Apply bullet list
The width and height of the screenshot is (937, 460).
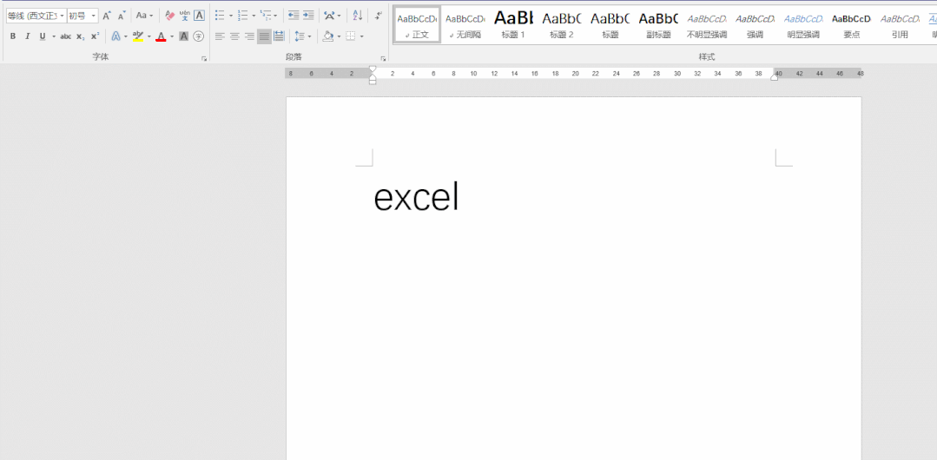[220, 16]
